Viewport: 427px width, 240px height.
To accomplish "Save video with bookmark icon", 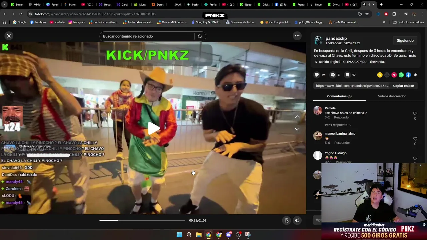I will tap(347, 75).
